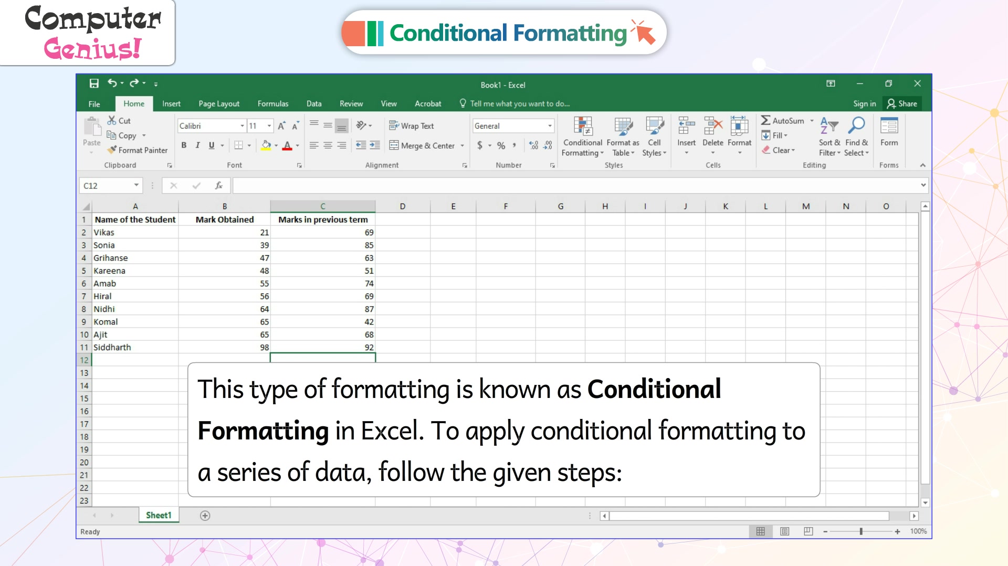
Task: Switch to the Formulas tab
Action: pos(273,104)
